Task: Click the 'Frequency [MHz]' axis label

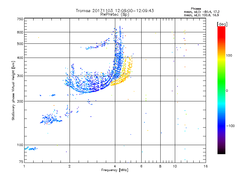Action: [x=115, y=170]
